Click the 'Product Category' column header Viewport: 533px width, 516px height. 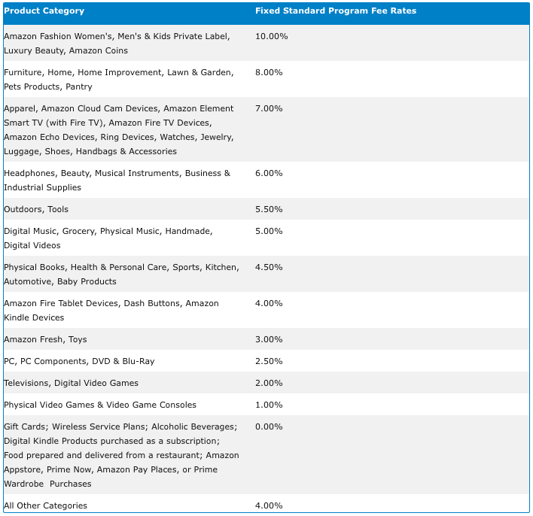[44, 11]
